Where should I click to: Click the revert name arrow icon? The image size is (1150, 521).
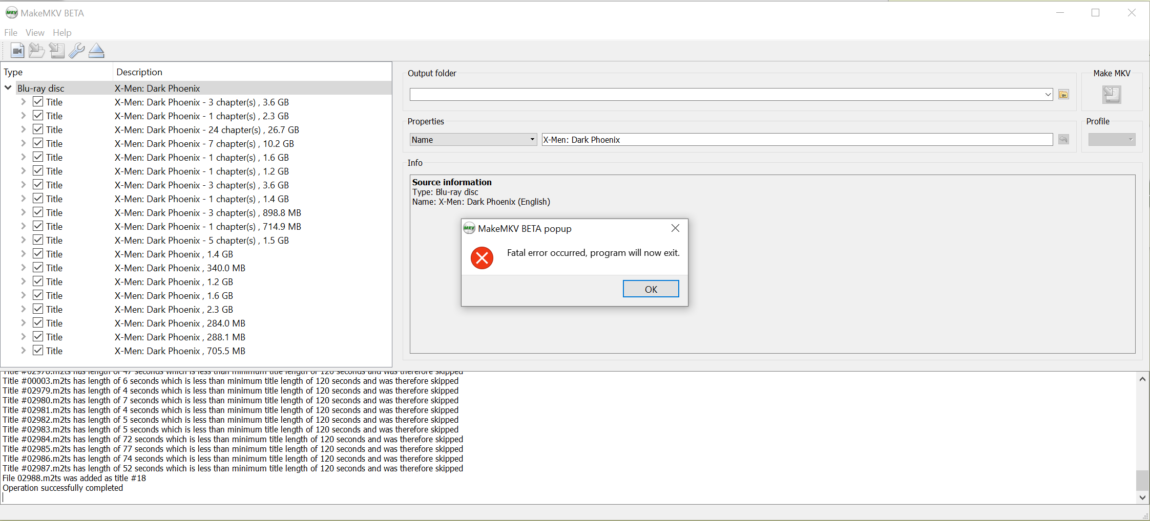click(1064, 139)
